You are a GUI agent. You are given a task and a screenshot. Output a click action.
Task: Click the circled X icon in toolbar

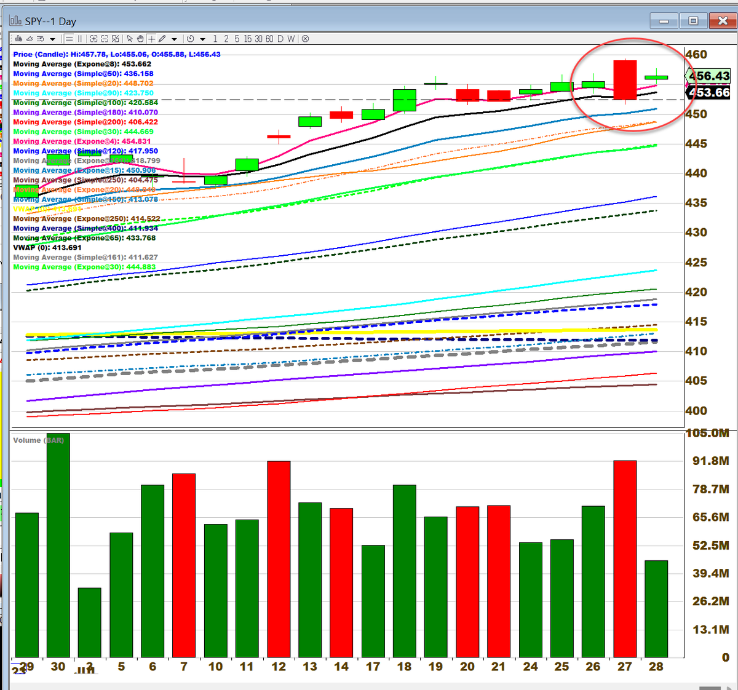(306, 39)
